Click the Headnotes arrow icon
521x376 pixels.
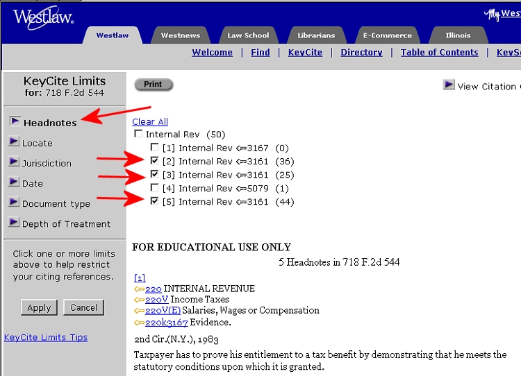15,121
